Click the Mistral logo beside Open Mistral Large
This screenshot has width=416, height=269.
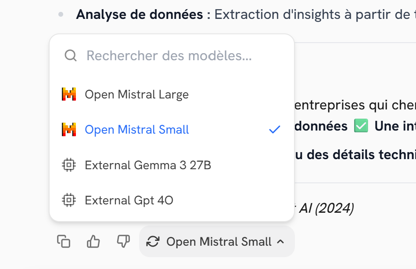click(69, 94)
